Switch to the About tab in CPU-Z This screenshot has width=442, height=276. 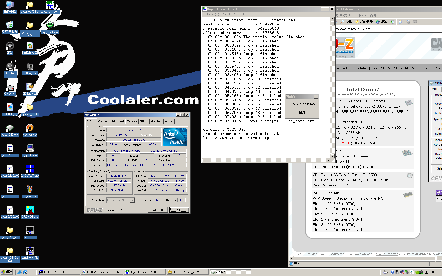[169, 121]
